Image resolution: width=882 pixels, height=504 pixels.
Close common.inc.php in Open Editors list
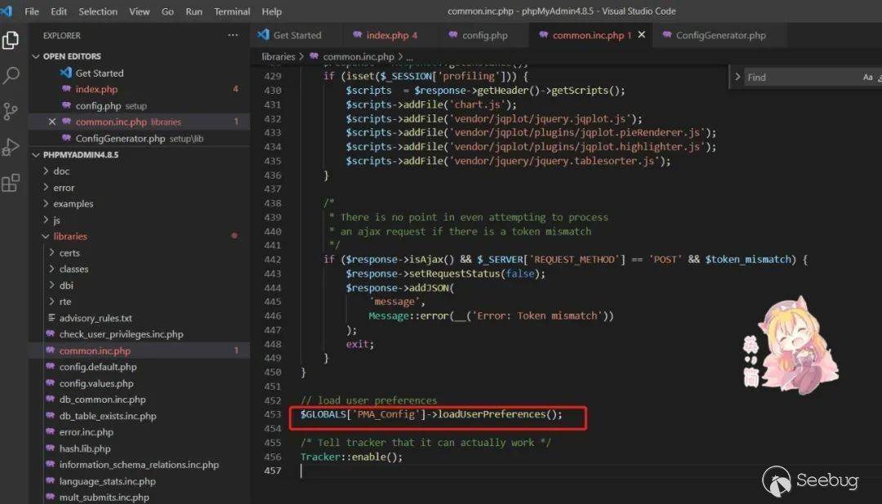52,122
